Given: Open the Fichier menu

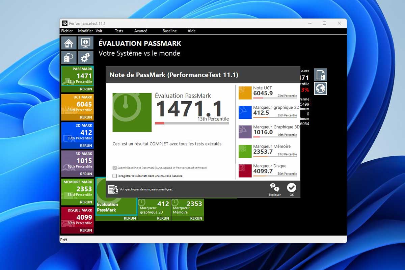Looking at the screenshot, I should coord(67,31).
